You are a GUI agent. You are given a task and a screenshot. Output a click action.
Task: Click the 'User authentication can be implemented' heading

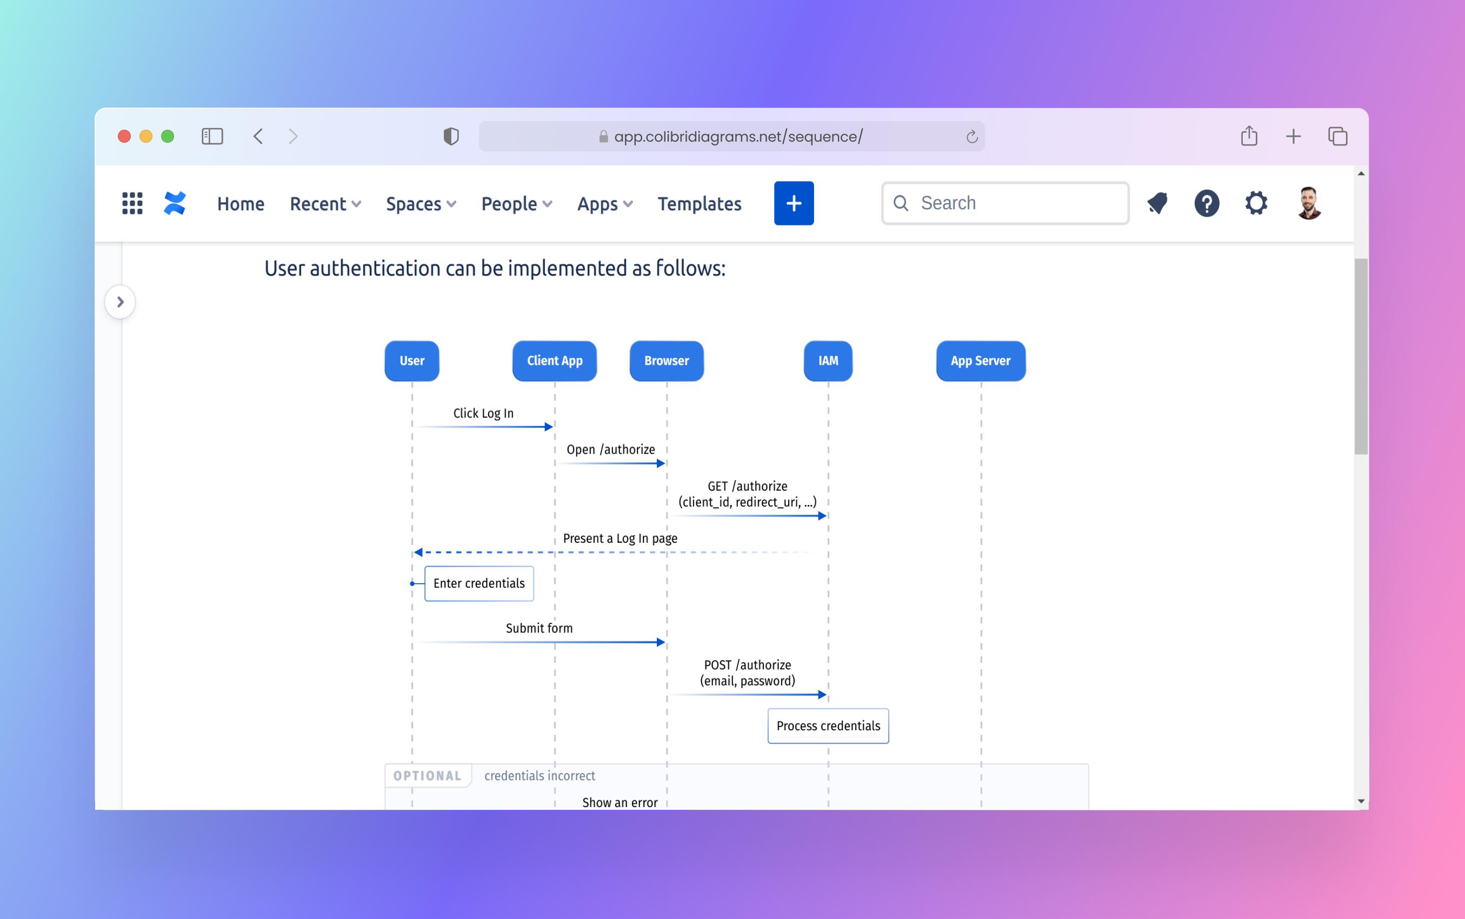(495, 268)
